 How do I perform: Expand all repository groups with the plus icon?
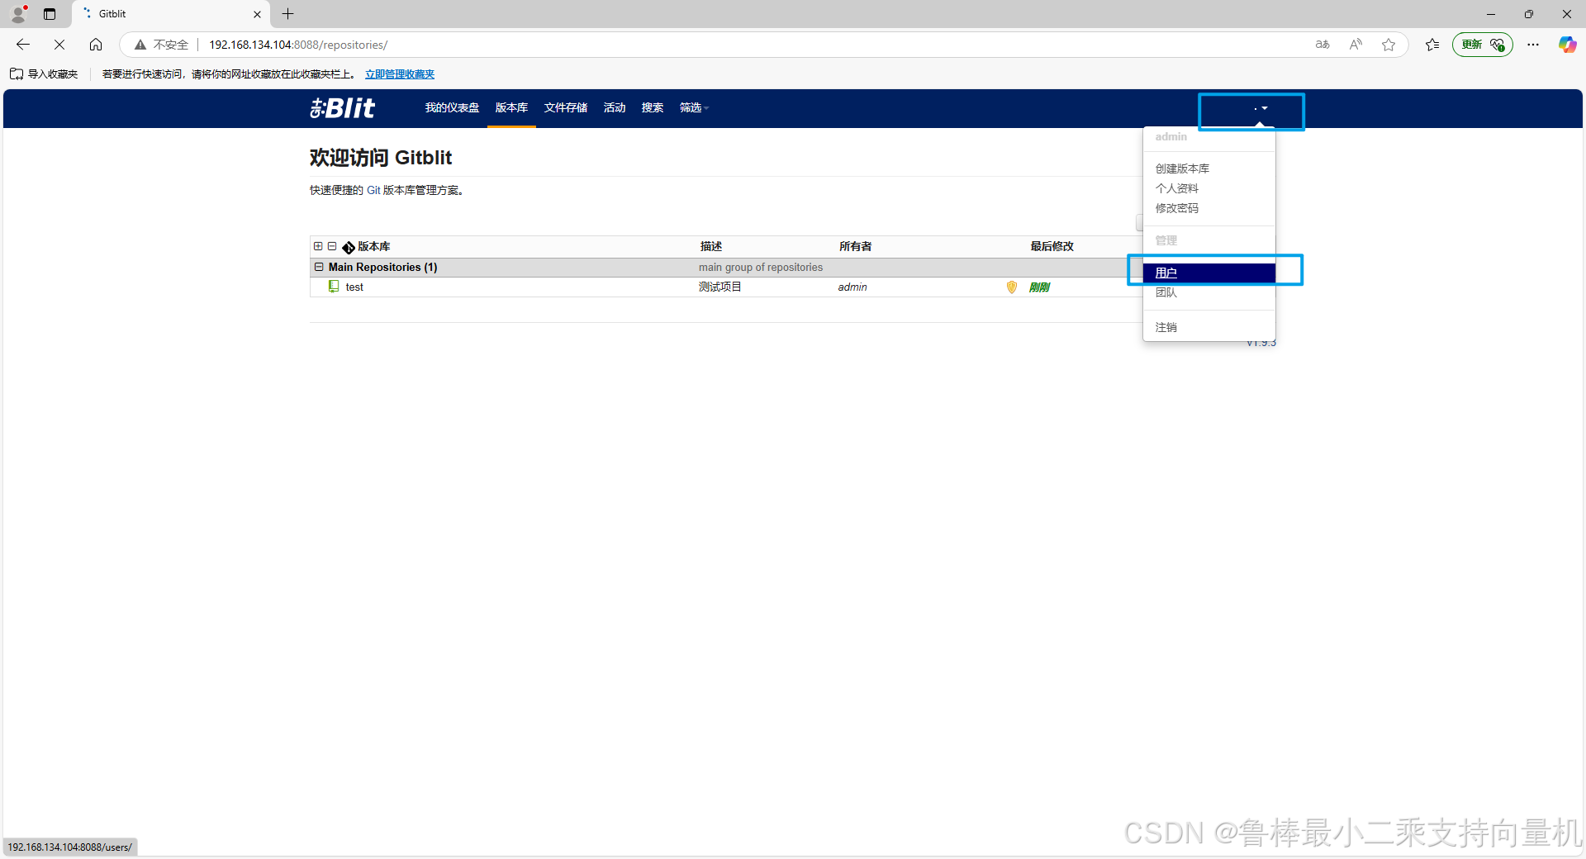318,246
